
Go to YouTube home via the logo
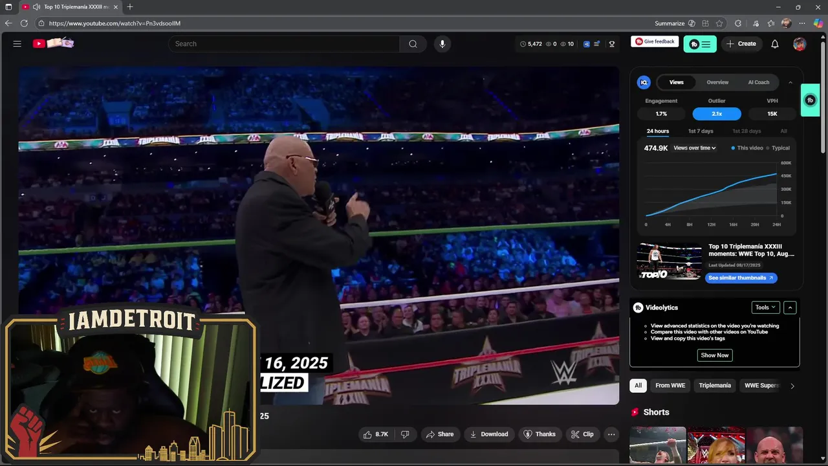tap(53, 43)
